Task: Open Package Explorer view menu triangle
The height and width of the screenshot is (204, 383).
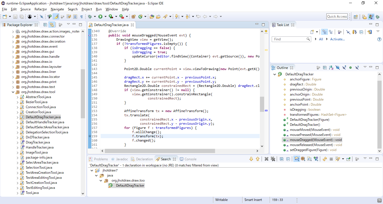Action: click(68, 25)
